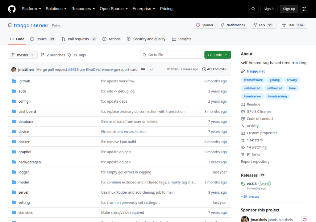Click the star icon to star repository
The image size is (316, 222).
pos(284,25)
